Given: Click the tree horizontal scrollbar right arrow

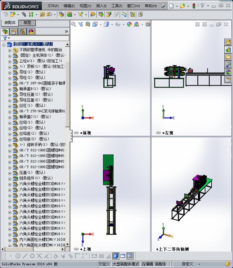Looking at the screenshot, I should point(63,249).
